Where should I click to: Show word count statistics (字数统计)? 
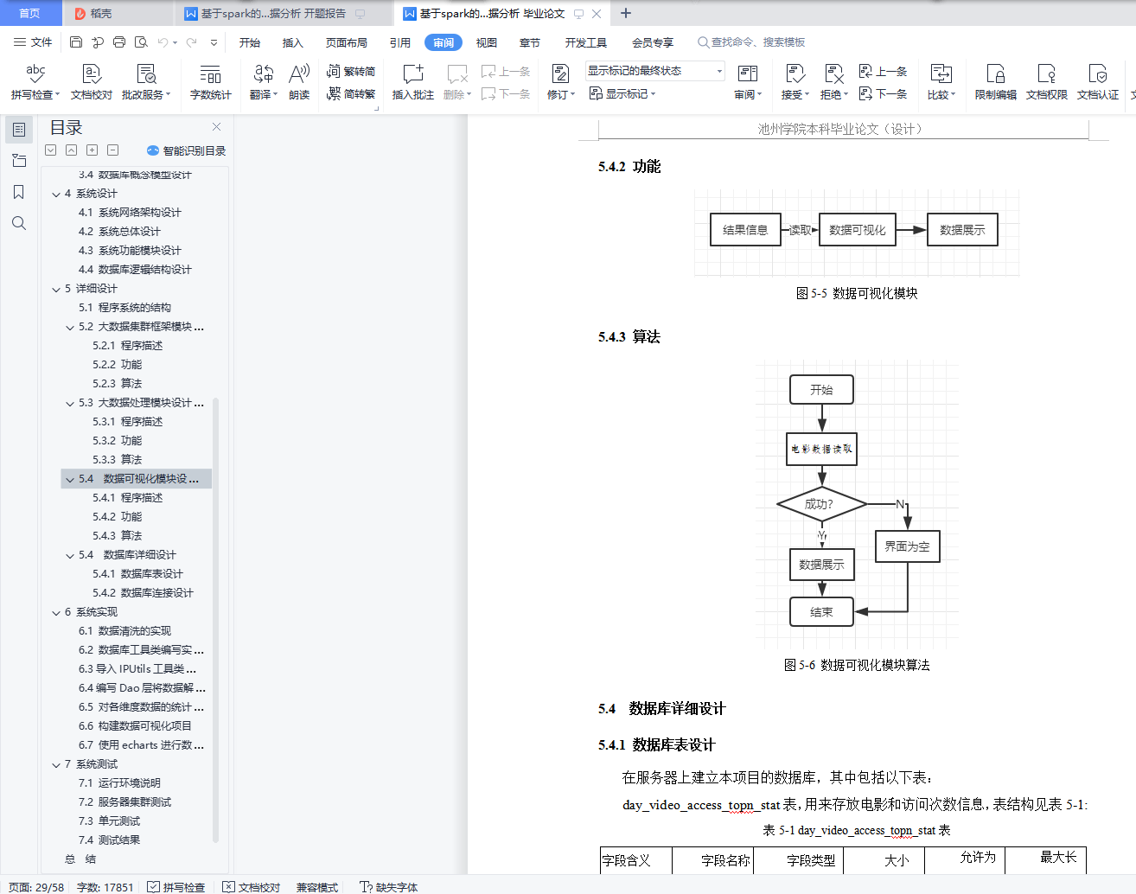(210, 82)
